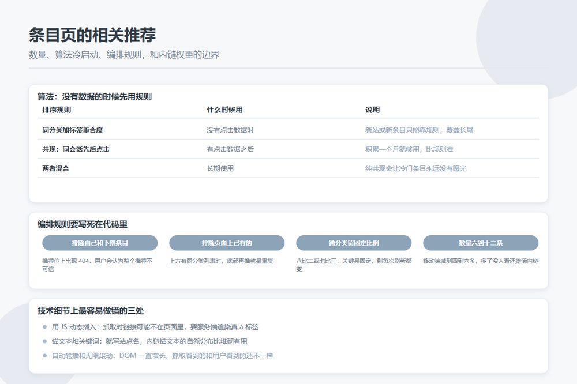The image size is (577, 384).
Task: Click description starting with 移动端减到四到六条
Action: click(x=481, y=261)
